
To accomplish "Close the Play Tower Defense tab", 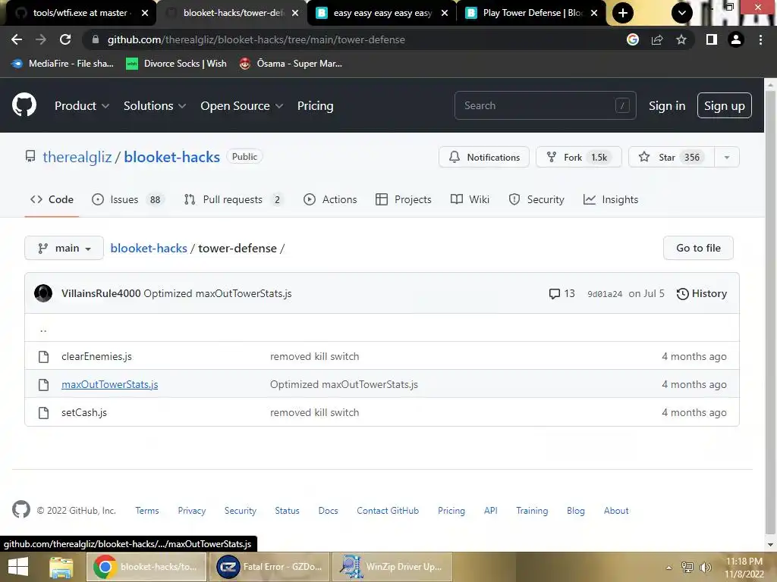I will (x=594, y=13).
